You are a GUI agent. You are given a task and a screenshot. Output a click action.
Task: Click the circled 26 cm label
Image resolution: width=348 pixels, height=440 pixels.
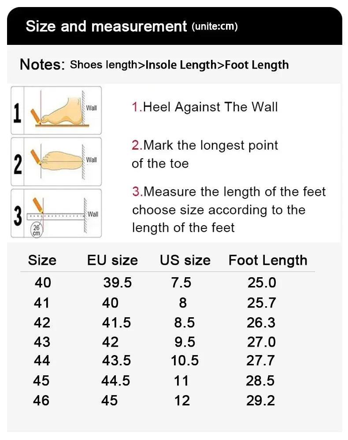(x=36, y=230)
